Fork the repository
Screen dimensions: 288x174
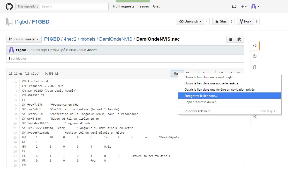[x=246, y=21]
